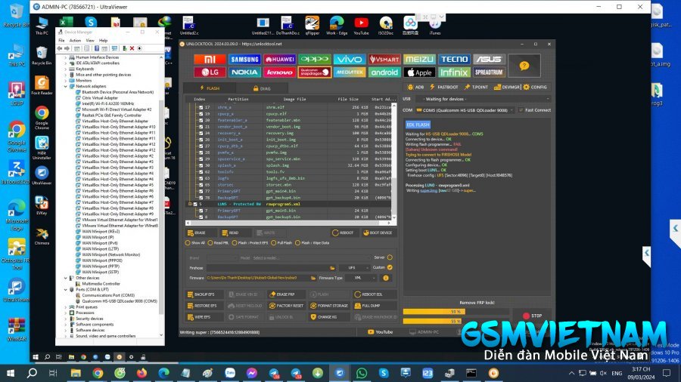Viewport: 681px width, 382px height.
Task: Toggle the Fast Connect checkbox
Action: coord(521,110)
